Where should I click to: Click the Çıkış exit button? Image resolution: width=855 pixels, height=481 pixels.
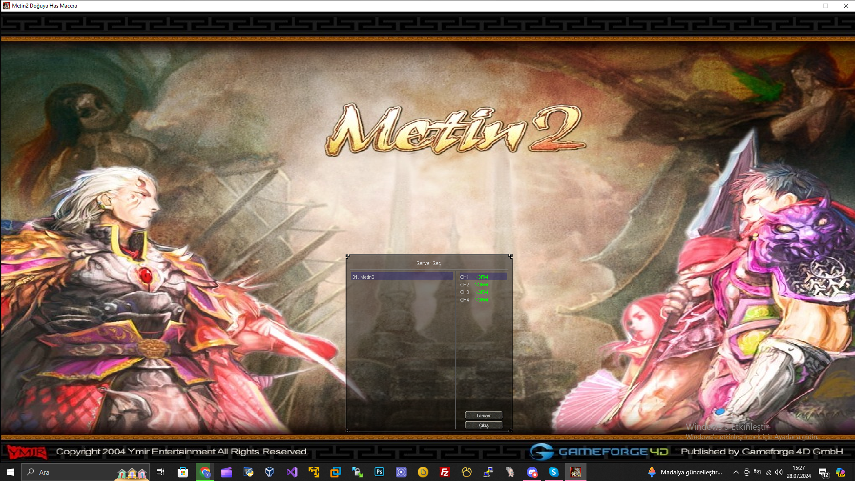point(484,425)
